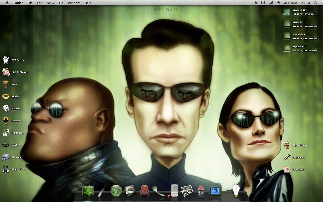The height and width of the screenshot is (202, 323).
Task: Open the Go menu
Action: tap(61, 3)
